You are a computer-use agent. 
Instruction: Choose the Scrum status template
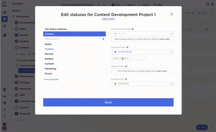coord(48,74)
